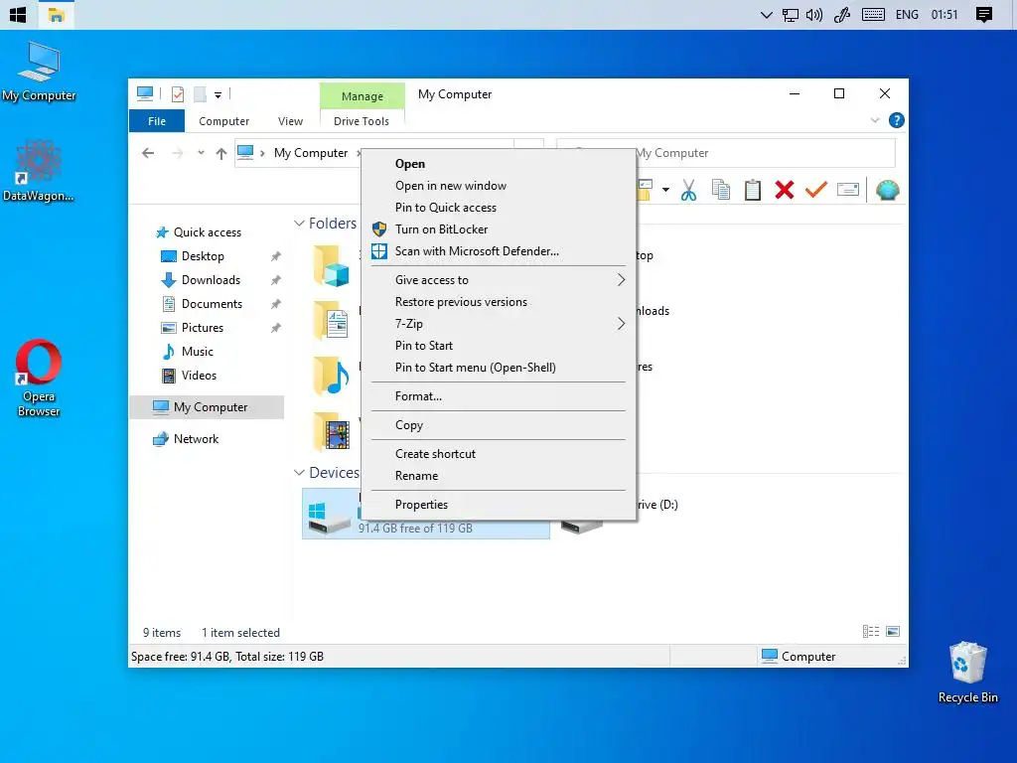Open Documents in the navigation pane
The height and width of the screenshot is (763, 1017).
212,304
